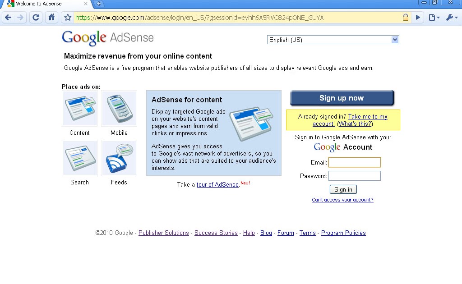Focus the Email input field

pyautogui.click(x=355, y=162)
